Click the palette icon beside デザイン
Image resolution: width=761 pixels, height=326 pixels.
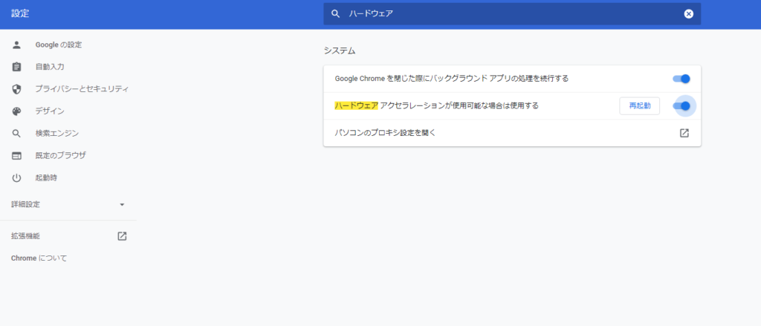(x=16, y=111)
